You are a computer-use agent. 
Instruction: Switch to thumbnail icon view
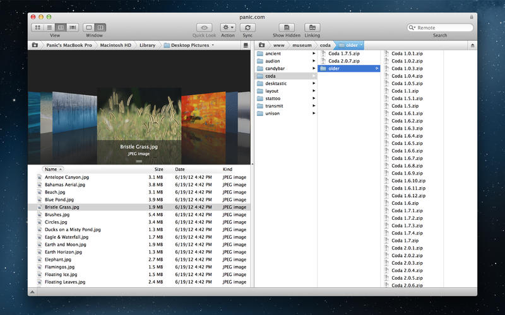point(37,28)
